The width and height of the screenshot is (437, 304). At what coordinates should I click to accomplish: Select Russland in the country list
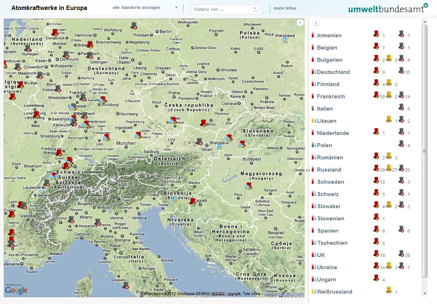pos(329,170)
